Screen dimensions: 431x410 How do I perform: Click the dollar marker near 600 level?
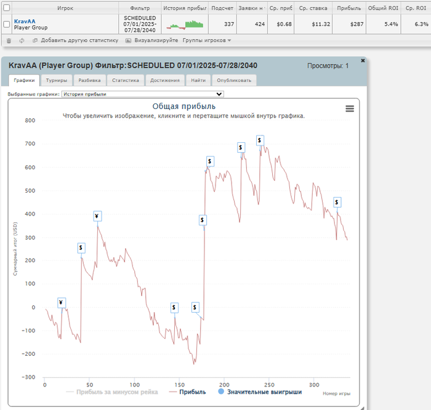click(x=211, y=161)
